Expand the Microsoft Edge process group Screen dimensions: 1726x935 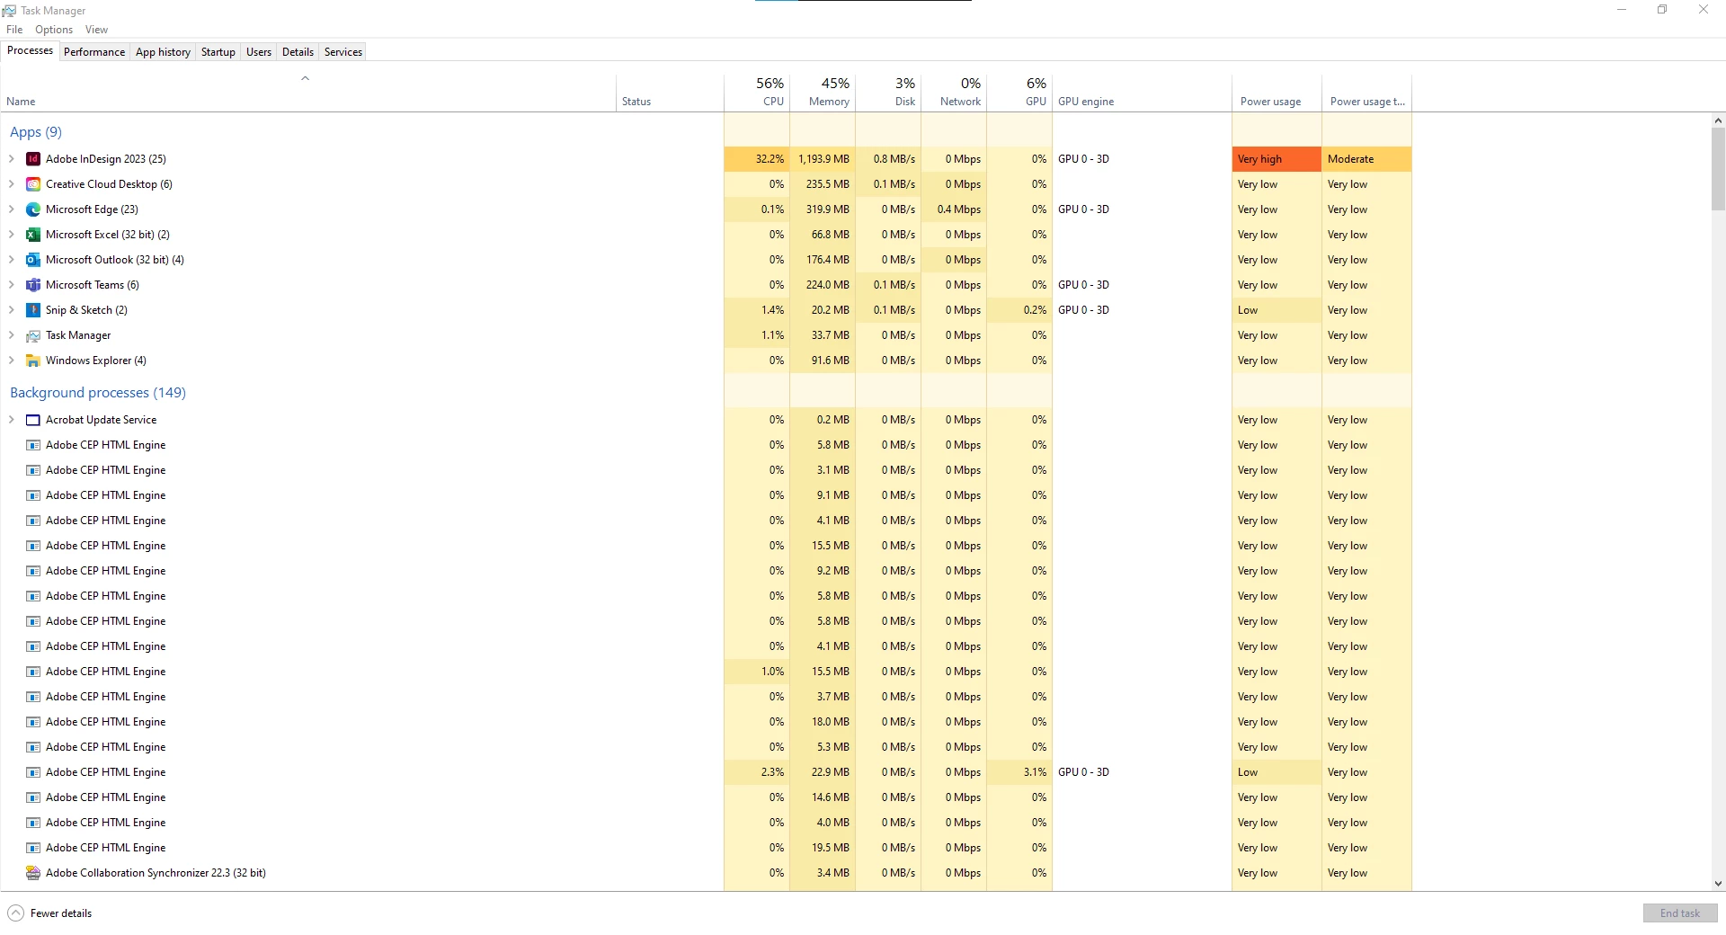[12, 209]
